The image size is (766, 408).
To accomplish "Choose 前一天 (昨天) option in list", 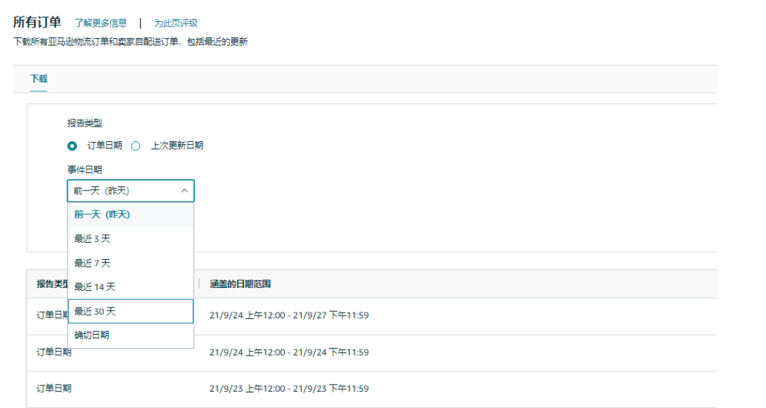I will point(131,215).
